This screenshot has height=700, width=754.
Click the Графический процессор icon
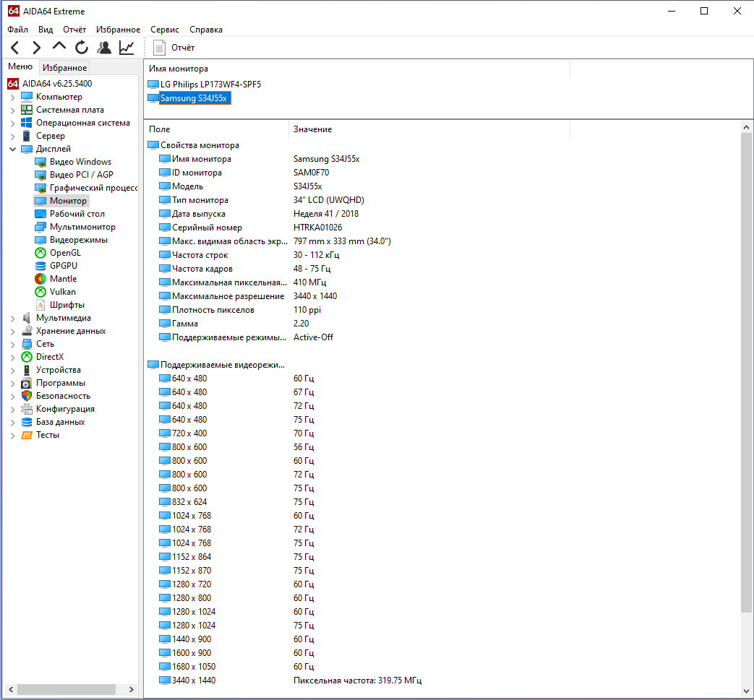click(x=41, y=188)
